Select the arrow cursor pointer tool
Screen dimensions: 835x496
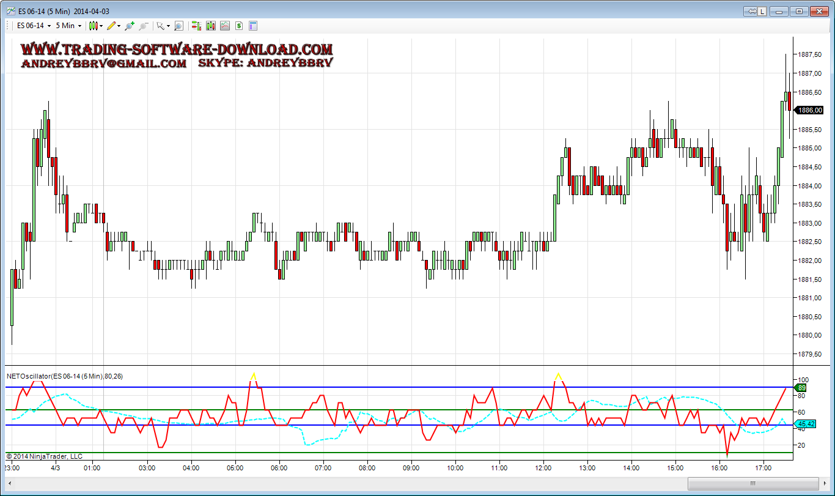[x=161, y=26]
